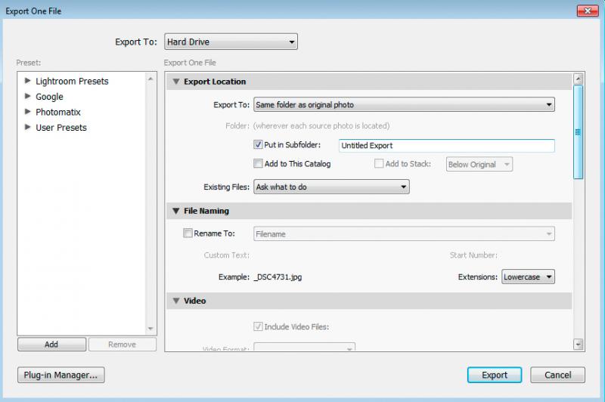Expand the User Presets group
This screenshot has height=402, width=605.
(27, 127)
